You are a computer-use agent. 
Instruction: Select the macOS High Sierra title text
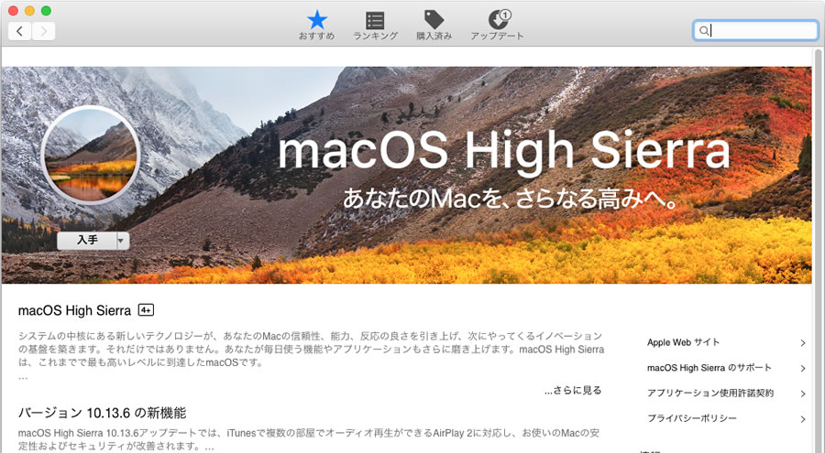[x=74, y=310]
